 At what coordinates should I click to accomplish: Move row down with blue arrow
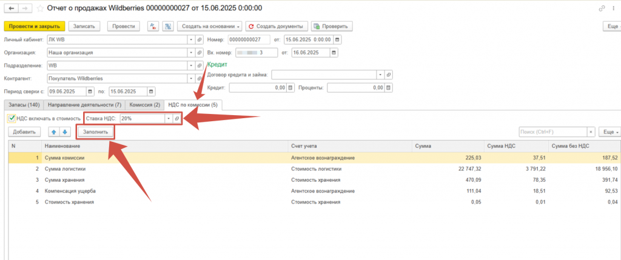(x=64, y=132)
